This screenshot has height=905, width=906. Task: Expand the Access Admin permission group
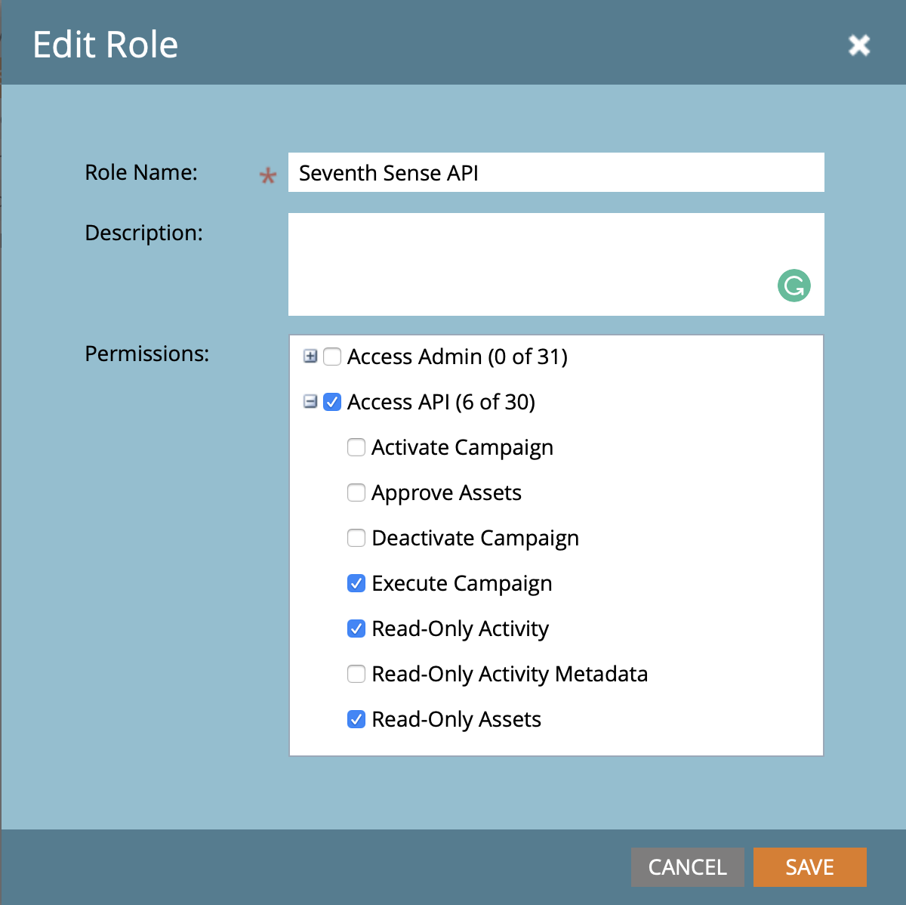[310, 356]
